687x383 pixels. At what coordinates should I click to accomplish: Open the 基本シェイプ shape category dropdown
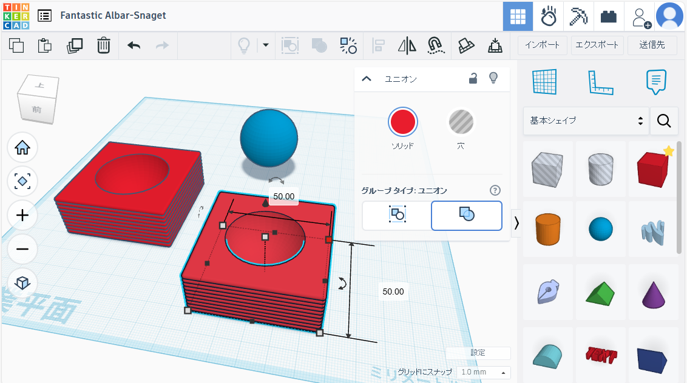[585, 121]
